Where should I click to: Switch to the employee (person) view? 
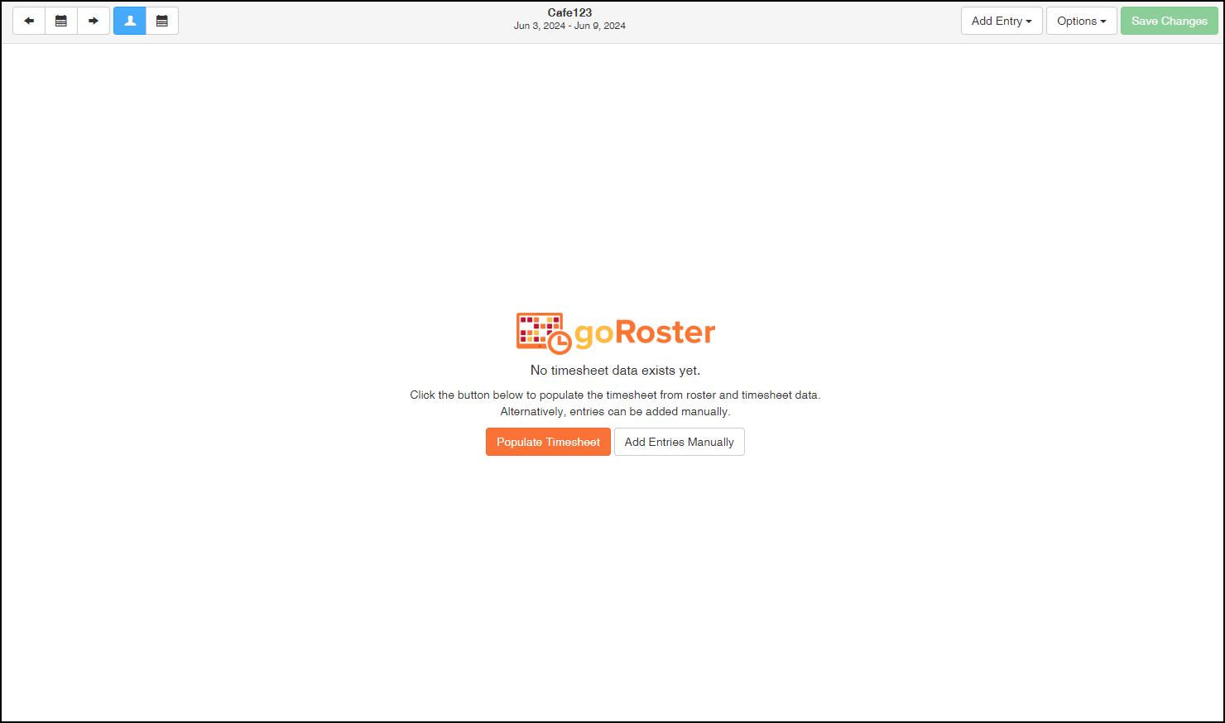tap(130, 21)
